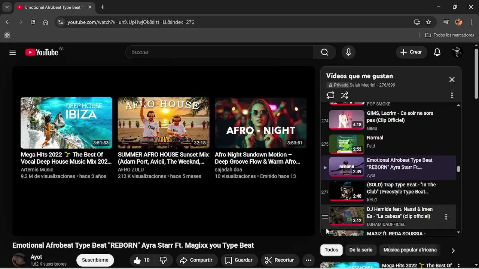Play the Afro House Sunset Mix thumbnail
The width and height of the screenshot is (479, 269).
point(164,123)
